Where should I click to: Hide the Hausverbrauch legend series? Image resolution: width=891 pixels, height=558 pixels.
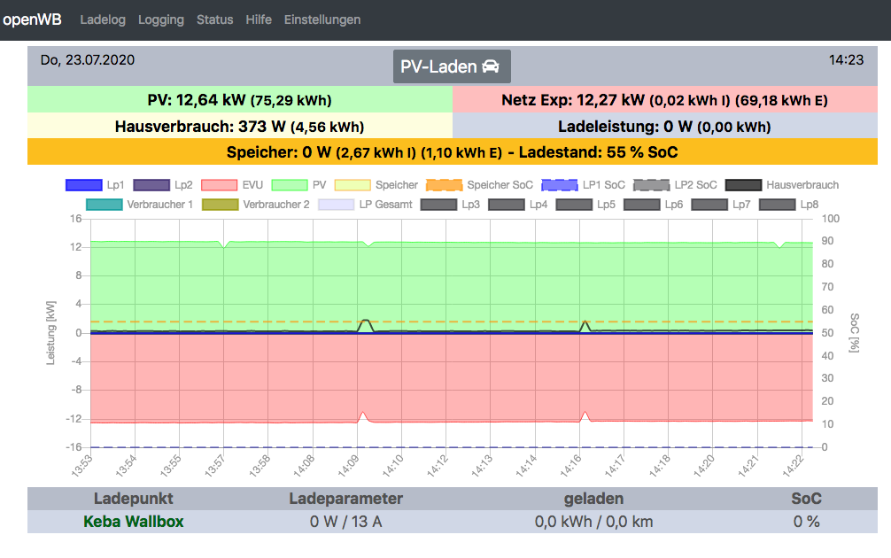point(743,185)
